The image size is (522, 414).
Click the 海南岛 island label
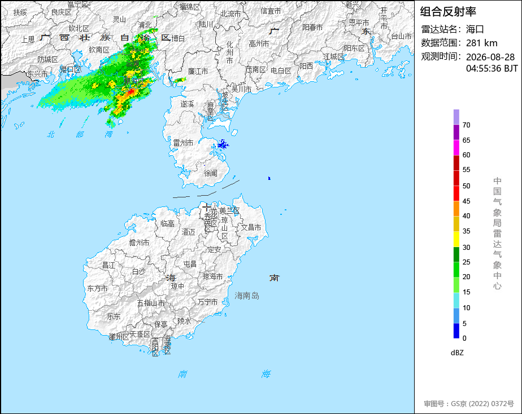pyautogui.click(x=247, y=296)
